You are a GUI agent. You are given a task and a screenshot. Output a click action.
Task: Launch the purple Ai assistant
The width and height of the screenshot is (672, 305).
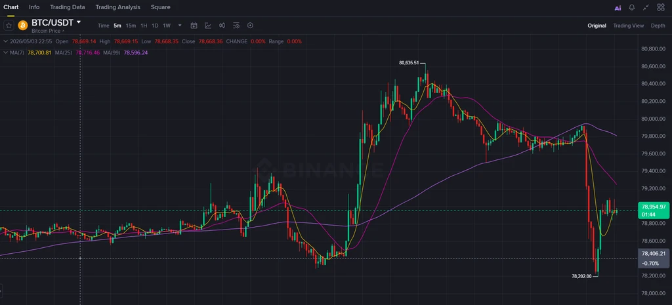tap(618, 8)
